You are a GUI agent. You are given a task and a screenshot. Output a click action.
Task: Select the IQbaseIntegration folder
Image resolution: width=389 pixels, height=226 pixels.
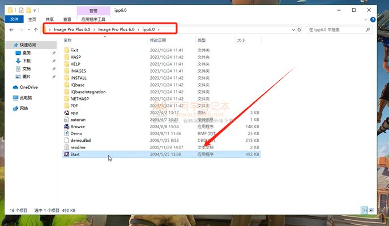click(88, 92)
